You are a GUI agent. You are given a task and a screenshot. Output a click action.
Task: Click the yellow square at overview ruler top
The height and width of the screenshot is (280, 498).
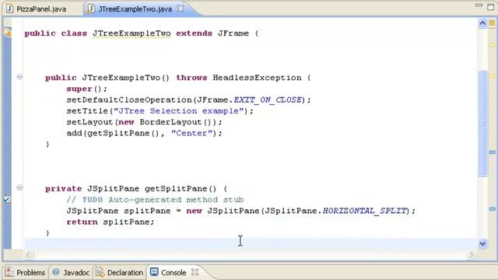click(x=492, y=23)
